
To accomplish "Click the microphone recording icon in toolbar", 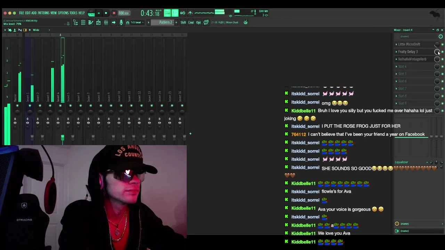I will click(121, 22).
